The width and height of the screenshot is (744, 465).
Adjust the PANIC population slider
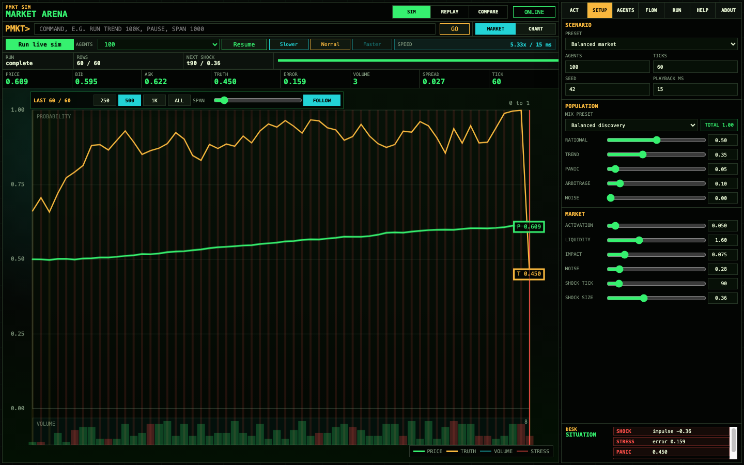(656, 169)
